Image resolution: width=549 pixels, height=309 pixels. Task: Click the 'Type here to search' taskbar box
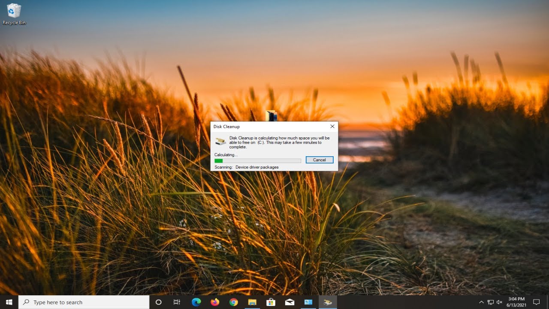(x=84, y=302)
